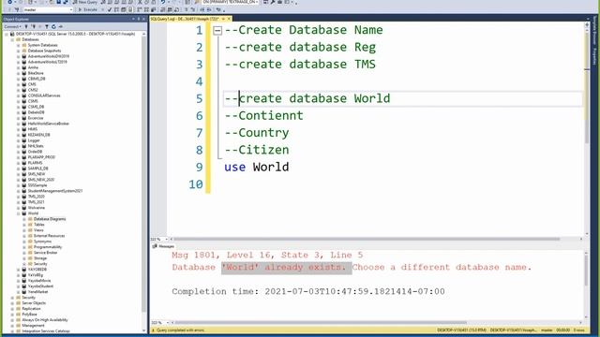Select Always On High Availability folder
This screenshot has height=337, width=600.
click(x=45, y=320)
